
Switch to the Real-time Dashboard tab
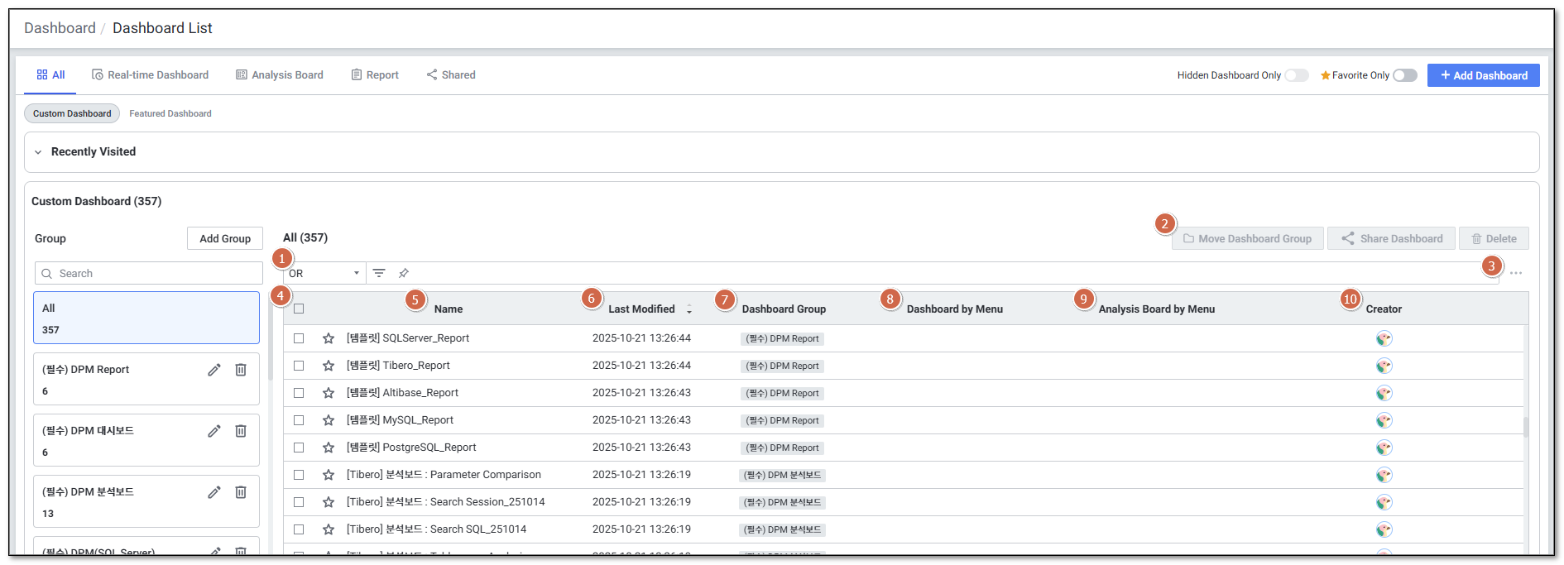[150, 75]
